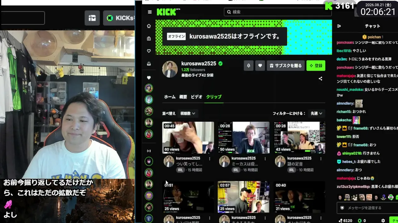Open share options for kurosawa2525's channel
Image resolution: width=398 pixels, height=223 pixels.
tap(320, 79)
